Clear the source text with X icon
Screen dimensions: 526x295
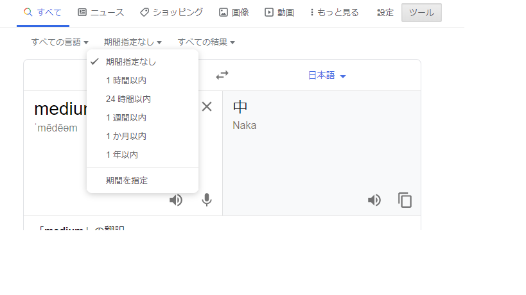pyautogui.click(x=207, y=107)
